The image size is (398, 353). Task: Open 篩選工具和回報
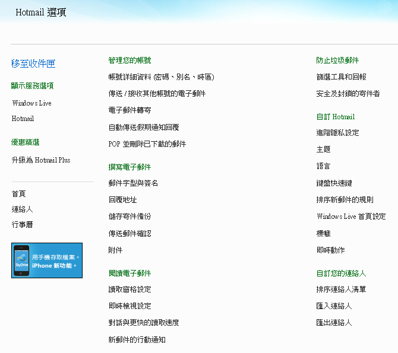(x=341, y=77)
